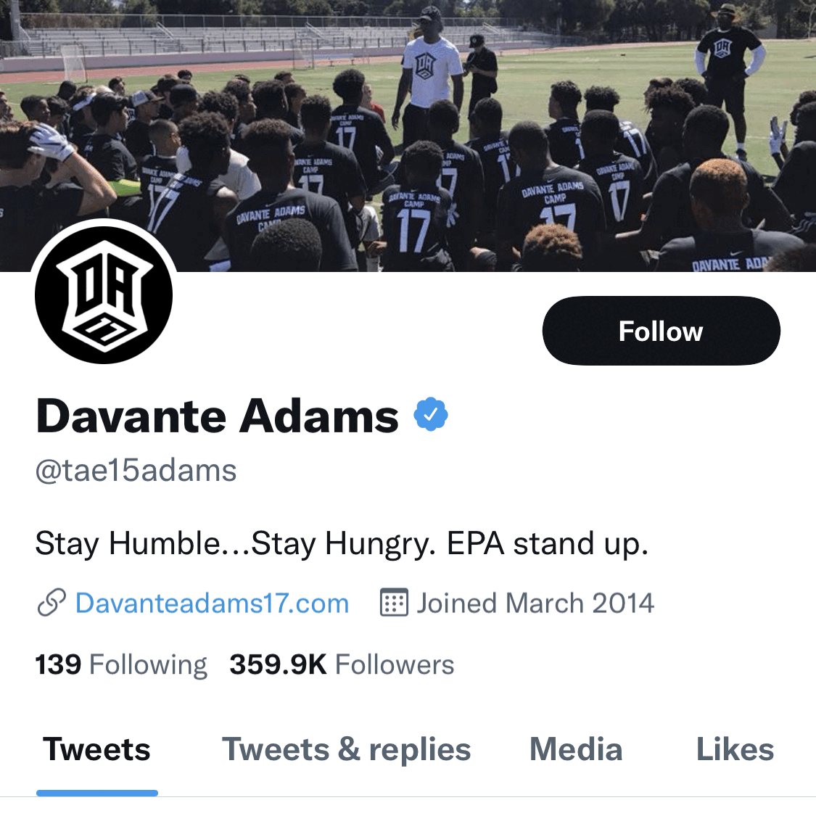Click the link chain icon

[51, 603]
